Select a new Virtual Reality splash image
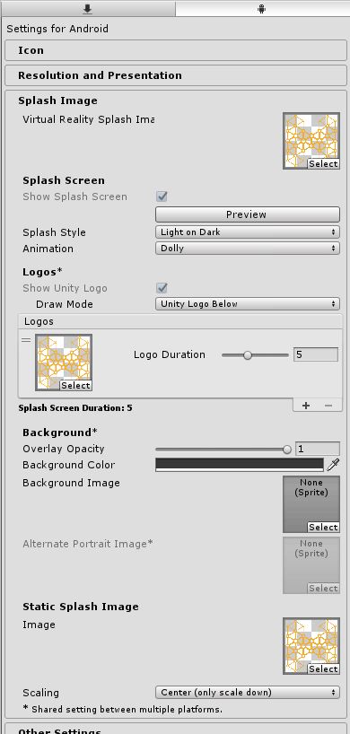Viewport: 350px width, 734px height. (x=323, y=164)
